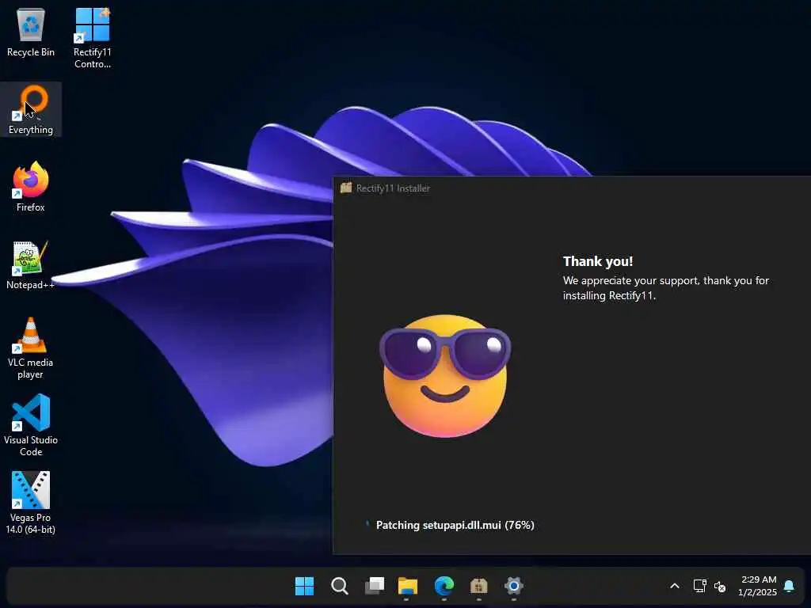Open Rectify11 Control Center shortcut

[x=92, y=38]
